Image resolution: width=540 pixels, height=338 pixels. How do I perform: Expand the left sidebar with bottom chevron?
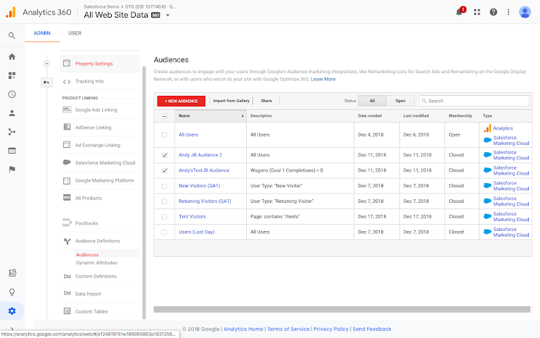click(12, 329)
